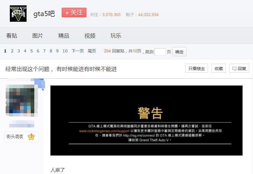Go to page 7

pos(44,51)
